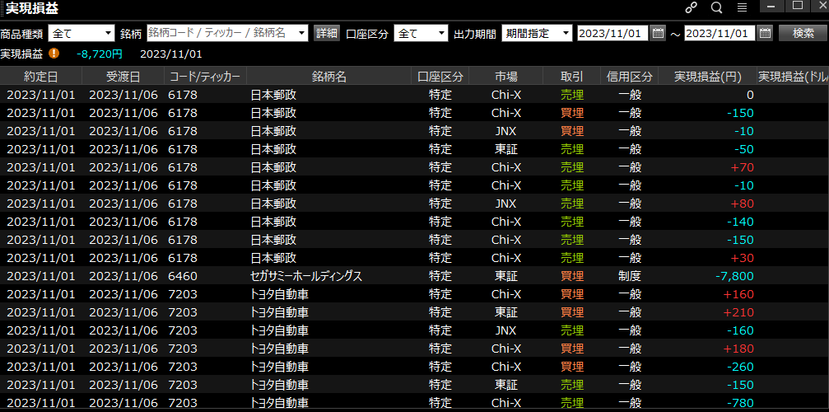Click the -260 loss cell
829x412 pixels.
click(x=740, y=367)
